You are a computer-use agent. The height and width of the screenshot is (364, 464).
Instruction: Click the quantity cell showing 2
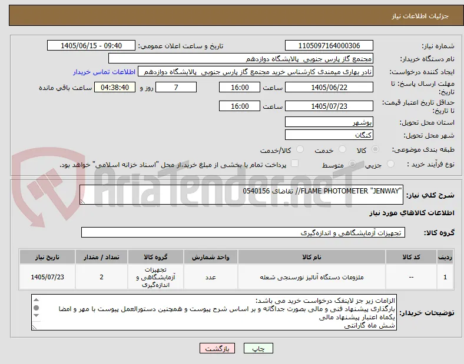click(x=101, y=277)
